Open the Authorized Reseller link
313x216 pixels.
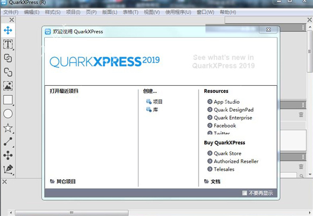[x=233, y=161]
